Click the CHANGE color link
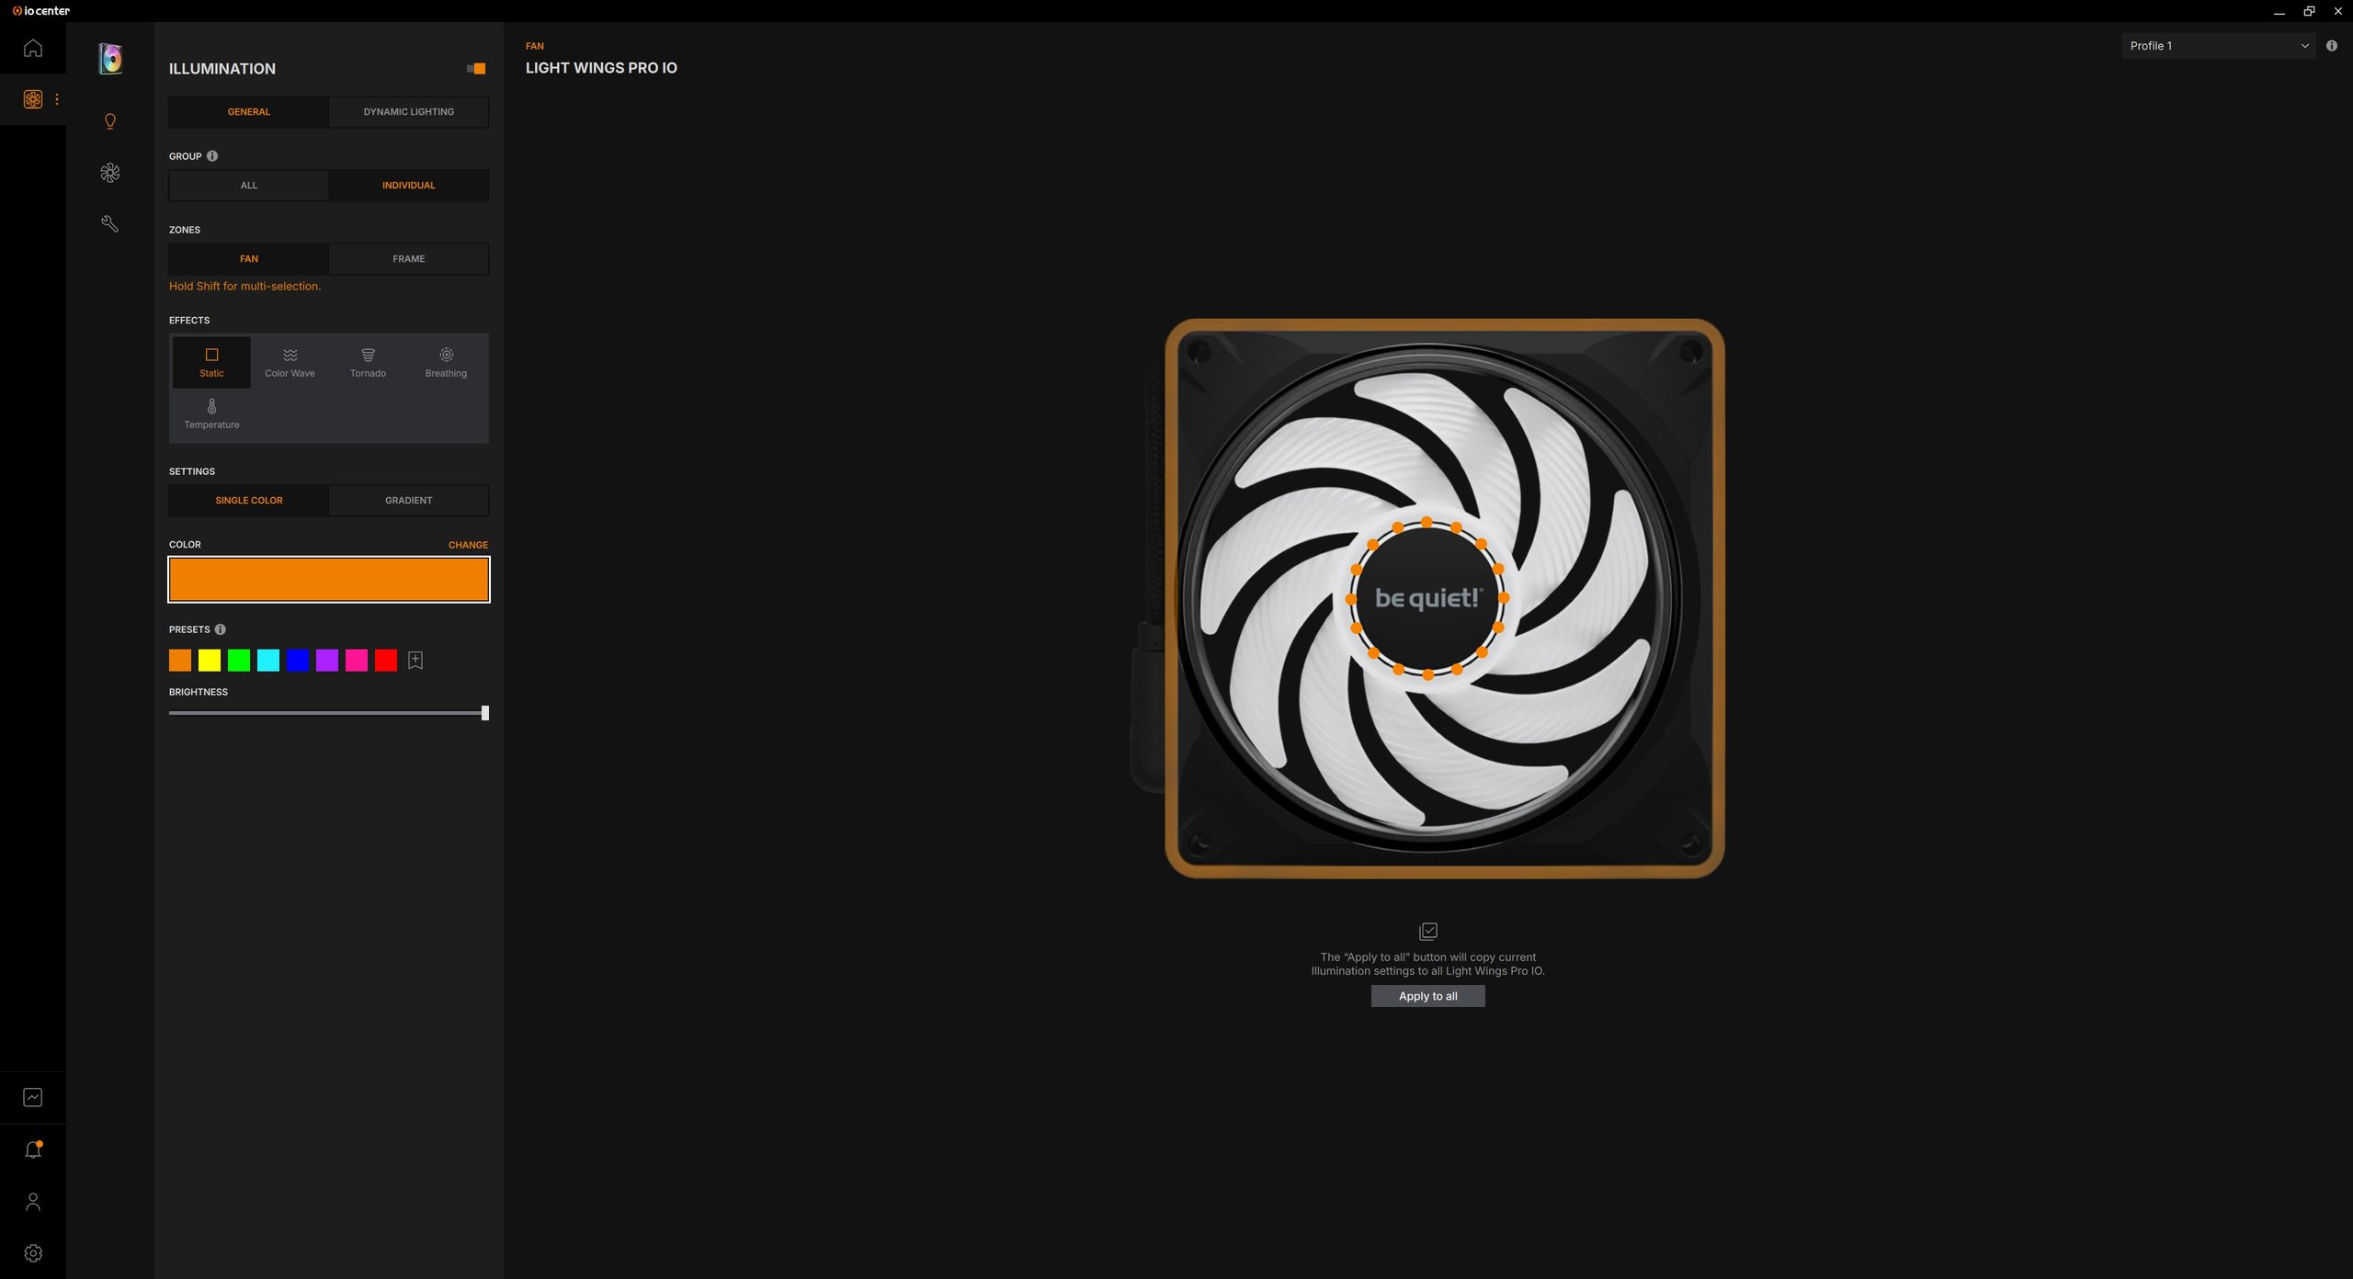This screenshot has width=2353, height=1279. point(468,545)
